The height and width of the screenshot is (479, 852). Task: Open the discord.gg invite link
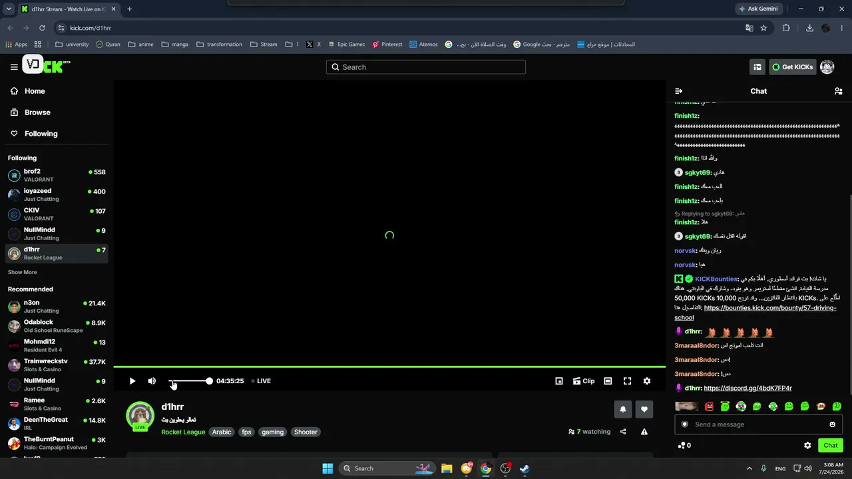tap(747, 388)
